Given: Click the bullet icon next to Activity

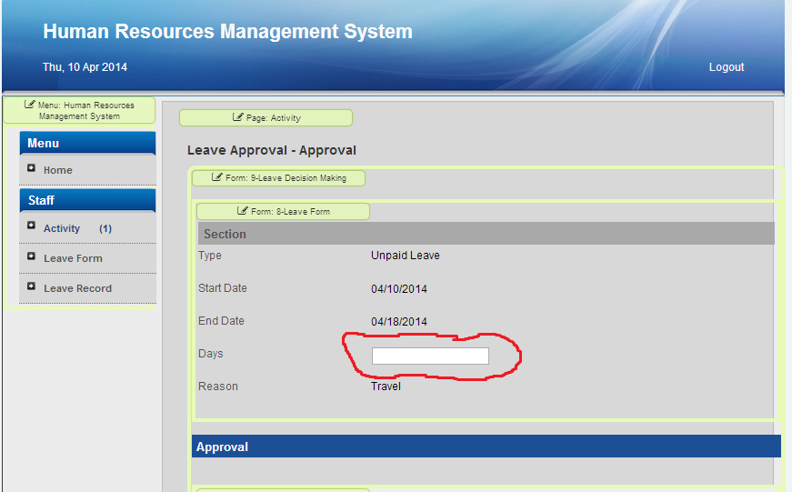Looking at the screenshot, I should (31, 226).
